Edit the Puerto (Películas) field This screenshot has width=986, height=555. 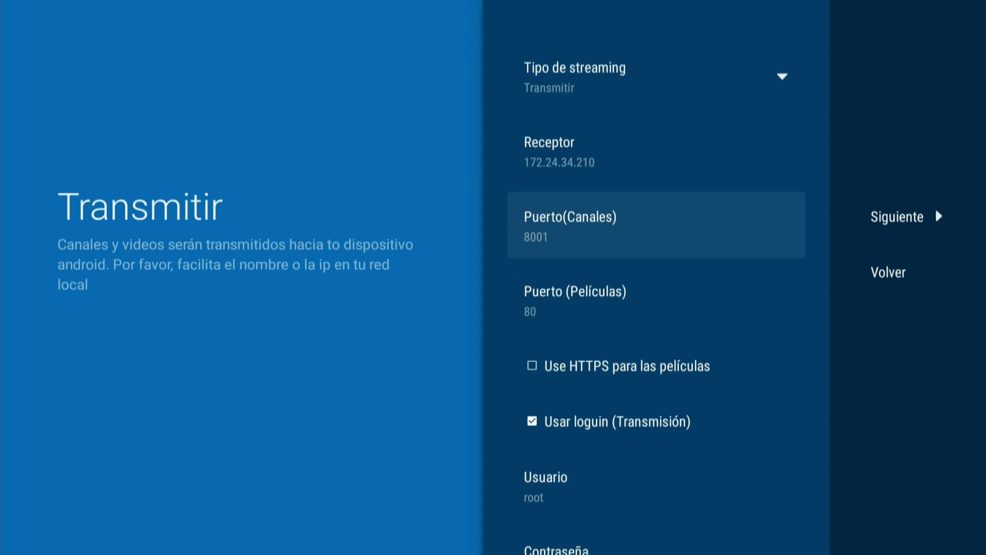pyautogui.click(x=575, y=291)
